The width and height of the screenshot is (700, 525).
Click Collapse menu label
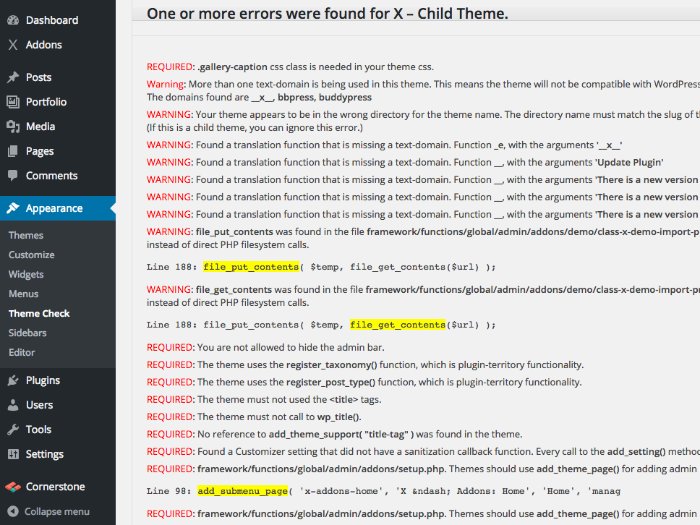pos(57,511)
